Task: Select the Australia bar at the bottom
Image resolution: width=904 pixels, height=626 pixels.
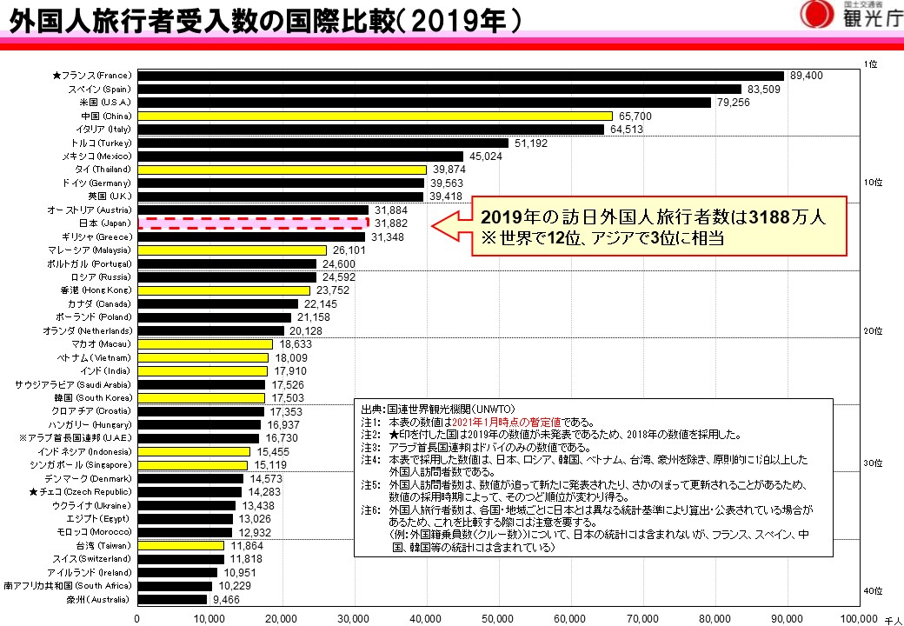Action: [x=171, y=599]
